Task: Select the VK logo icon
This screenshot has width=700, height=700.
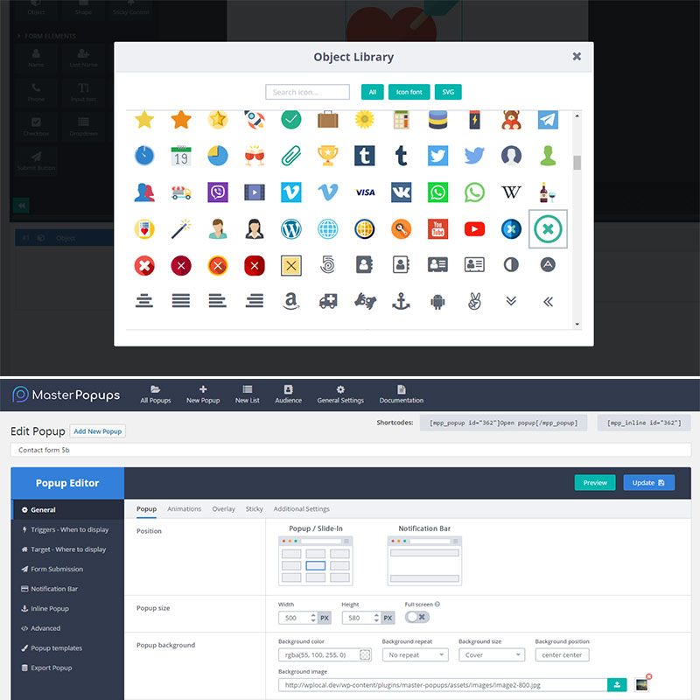Action: pyautogui.click(x=402, y=192)
